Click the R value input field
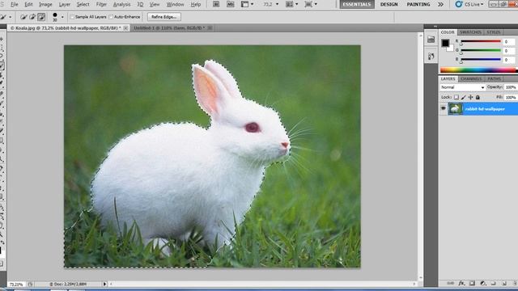This screenshot has height=291, width=518. tap(509, 42)
